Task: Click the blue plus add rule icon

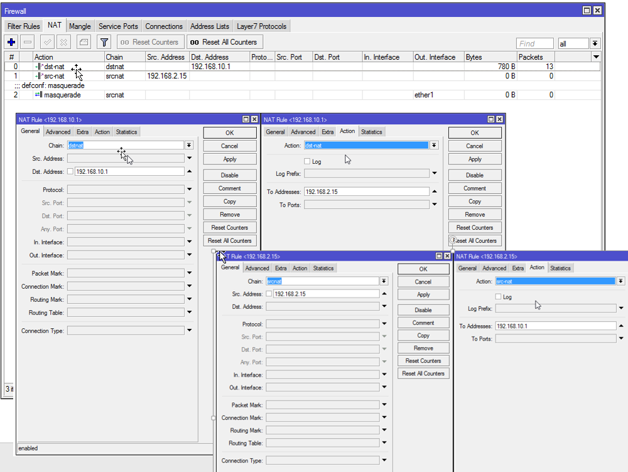Action: pyautogui.click(x=11, y=42)
